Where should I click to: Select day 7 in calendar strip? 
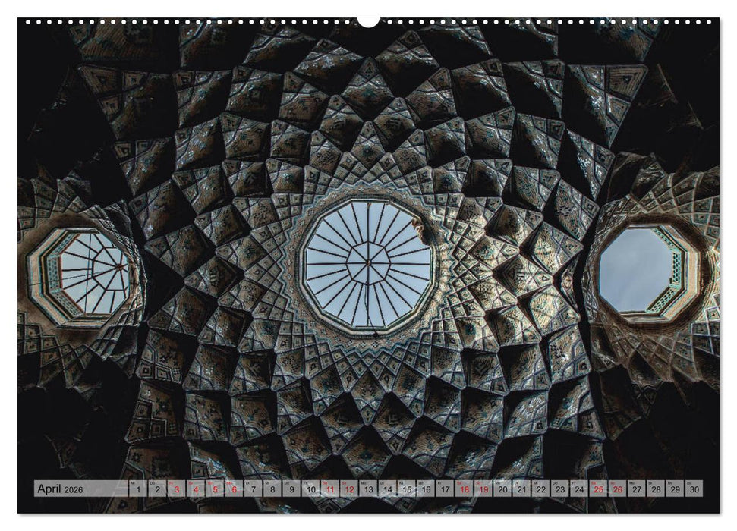tap(253, 489)
